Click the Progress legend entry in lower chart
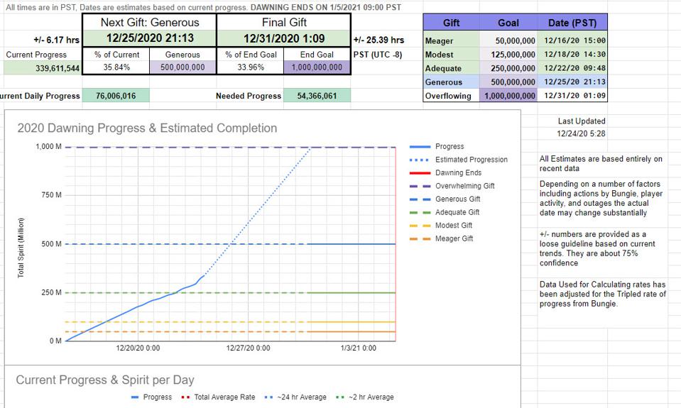The height and width of the screenshot is (408, 681). [151, 397]
